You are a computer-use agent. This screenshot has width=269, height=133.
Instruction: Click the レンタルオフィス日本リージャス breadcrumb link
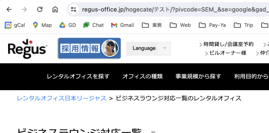pos(62,98)
